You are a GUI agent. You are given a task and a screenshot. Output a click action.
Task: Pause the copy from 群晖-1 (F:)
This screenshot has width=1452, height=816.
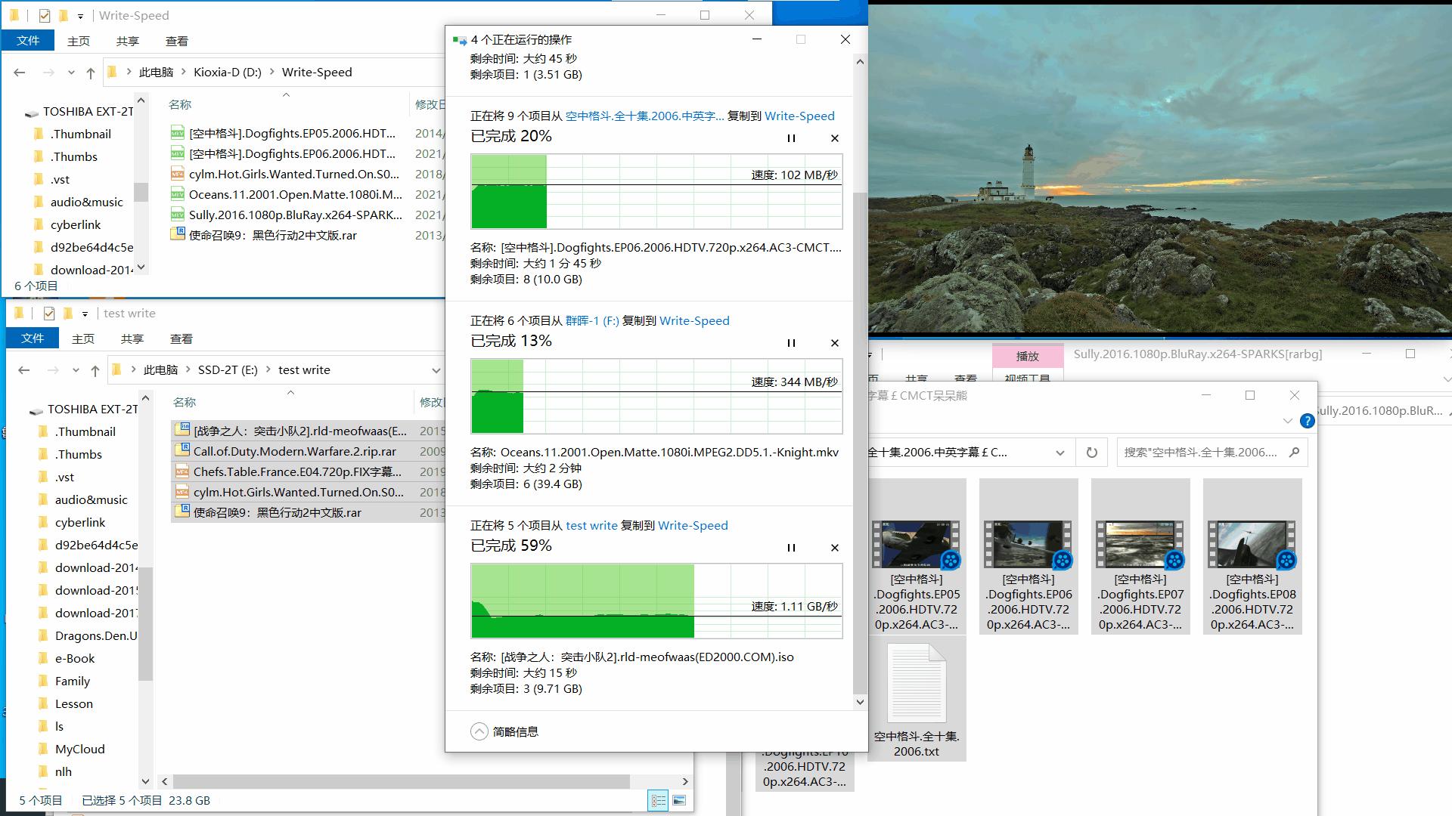pyautogui.click(x=791, y=342)
